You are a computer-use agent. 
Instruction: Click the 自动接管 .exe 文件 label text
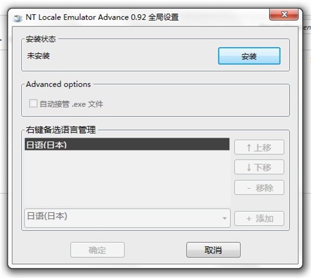[x=72, y=104]
